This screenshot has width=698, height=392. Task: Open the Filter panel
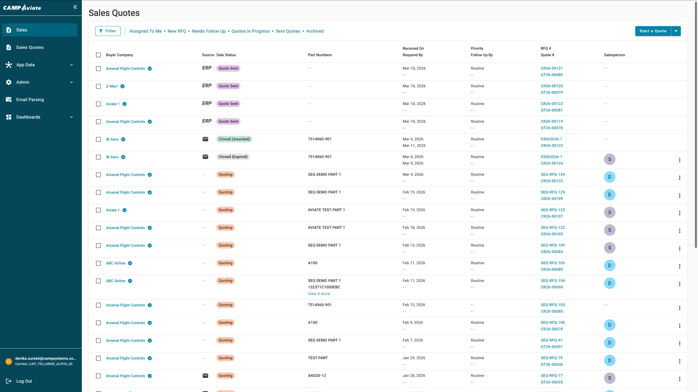(108, 31)
